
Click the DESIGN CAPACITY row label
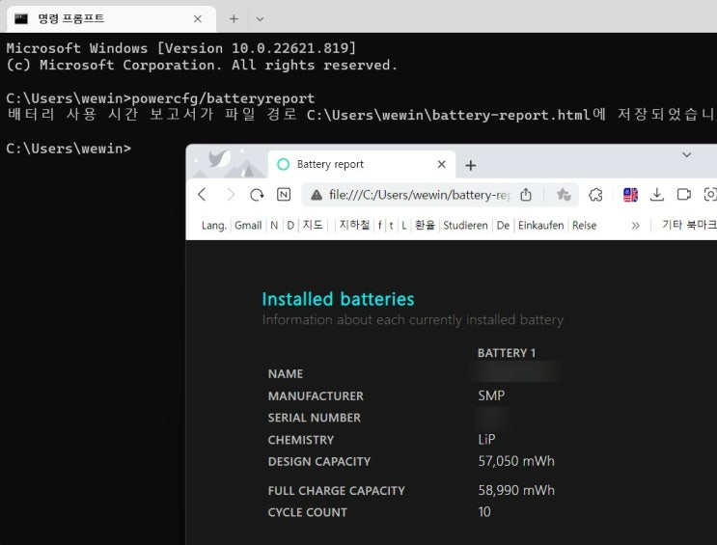[x=319, y=461]
